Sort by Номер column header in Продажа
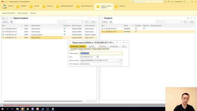Screen dimensions: 197x111 128,26
